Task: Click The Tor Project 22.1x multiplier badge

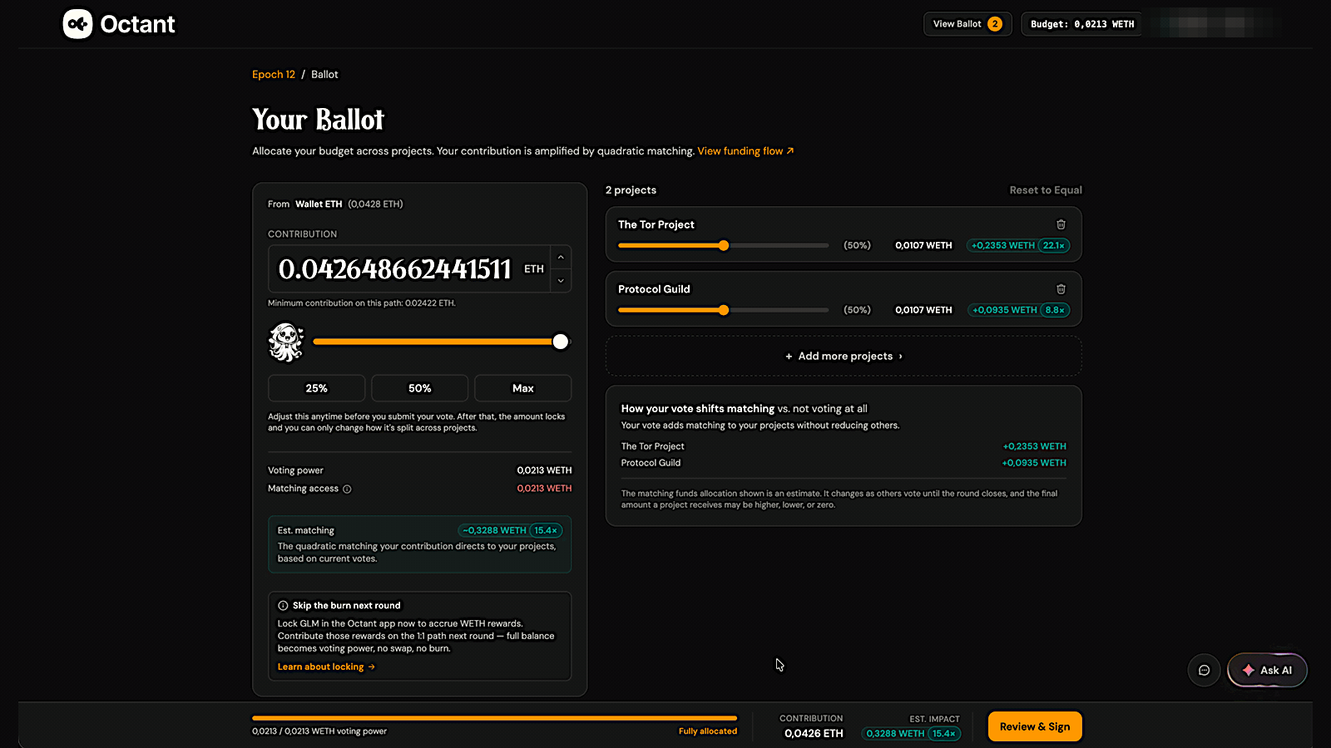Action: pos(1054,245)
